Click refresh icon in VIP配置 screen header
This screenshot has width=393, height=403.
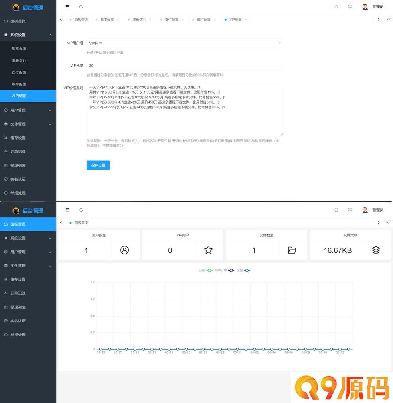(x=81, y=7)
